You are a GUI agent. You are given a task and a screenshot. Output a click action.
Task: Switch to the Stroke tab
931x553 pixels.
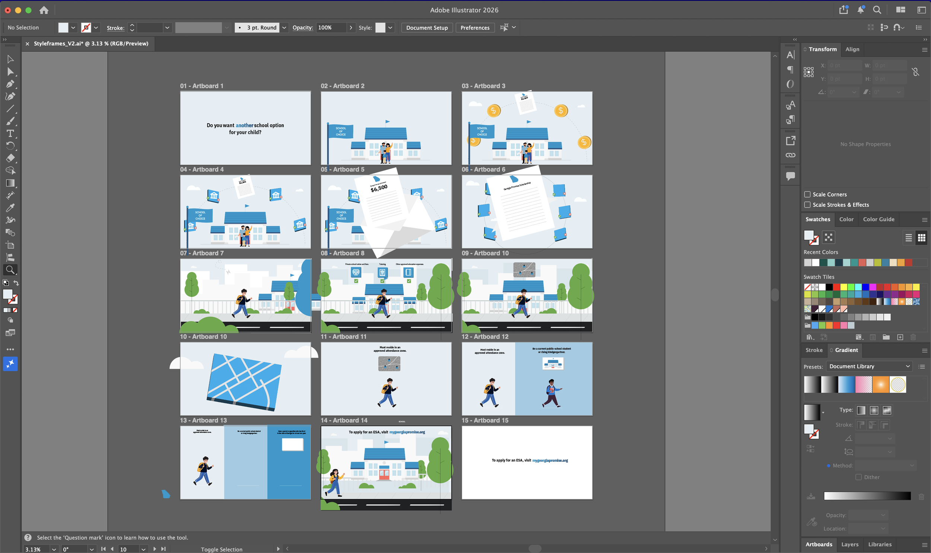click(x=814, y=350)
